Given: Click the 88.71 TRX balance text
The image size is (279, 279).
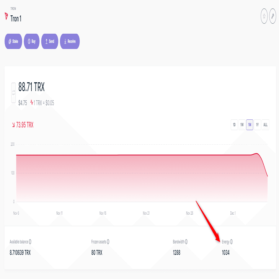Looking at the screenshot, I should (x=31, y=87).
